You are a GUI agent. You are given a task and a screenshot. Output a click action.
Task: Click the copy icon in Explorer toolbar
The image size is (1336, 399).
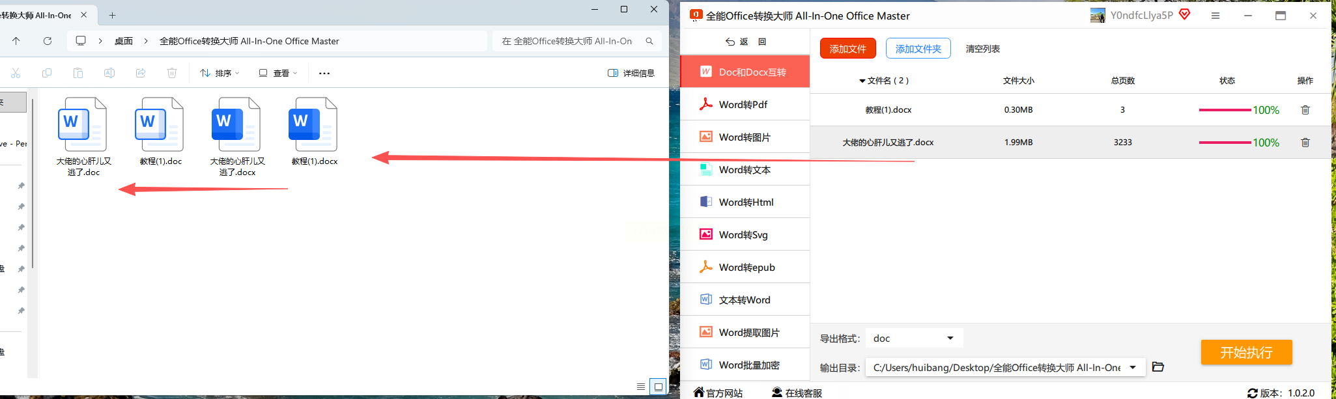click(47, 73)
